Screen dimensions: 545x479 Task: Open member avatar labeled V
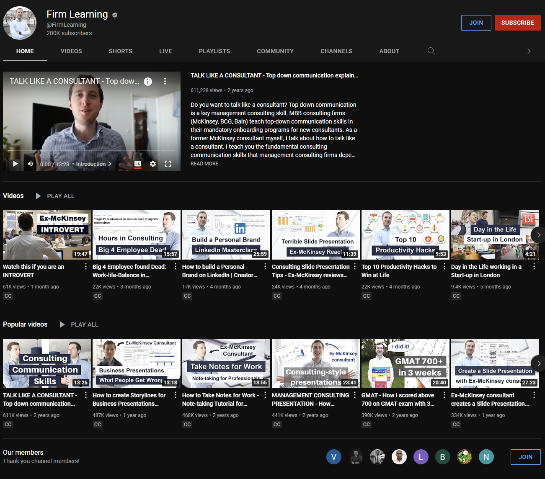coord(334,457)
